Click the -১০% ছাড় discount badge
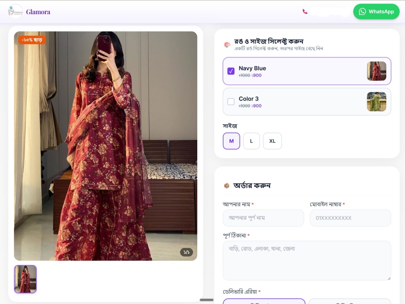The height and width of the screenshot is (304, 405). tap(32, 40)
